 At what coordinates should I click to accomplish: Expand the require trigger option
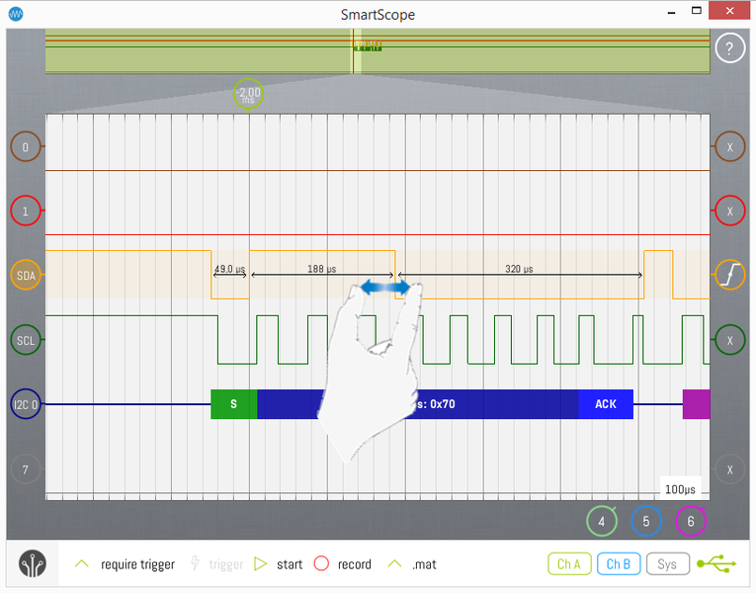point(82,564)
